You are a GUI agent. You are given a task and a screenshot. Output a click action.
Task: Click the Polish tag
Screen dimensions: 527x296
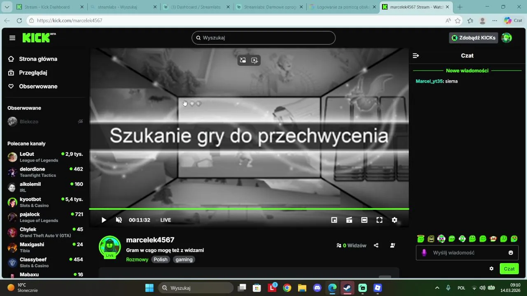(161, 259)
